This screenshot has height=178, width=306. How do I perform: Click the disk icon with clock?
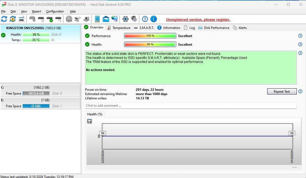coord(41,19)
